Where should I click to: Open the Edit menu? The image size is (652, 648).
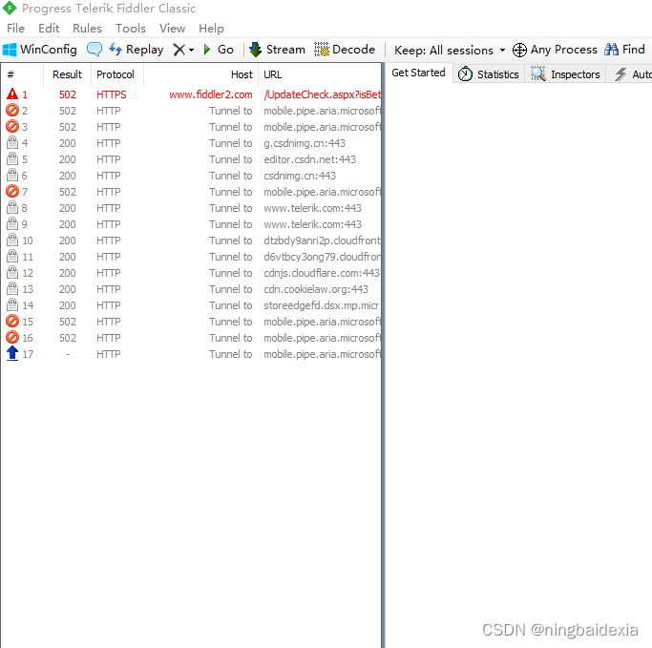(x=49, y=29)
